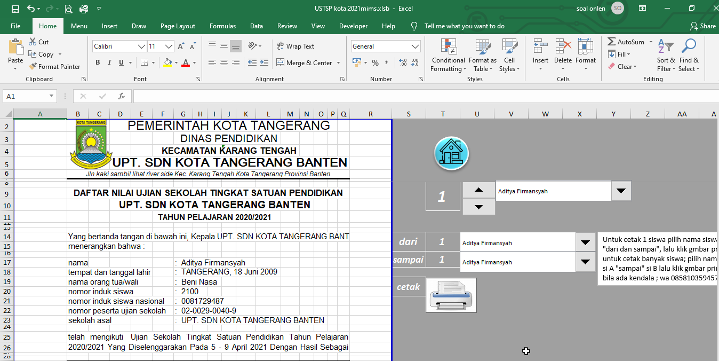Click the Copy button
The image size is (719, 361).
point(41,54)
